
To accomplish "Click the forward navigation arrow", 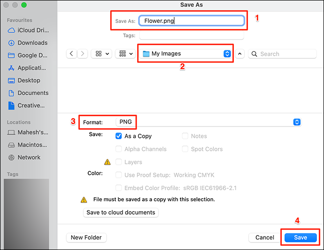I will click(x=83, y=54).
